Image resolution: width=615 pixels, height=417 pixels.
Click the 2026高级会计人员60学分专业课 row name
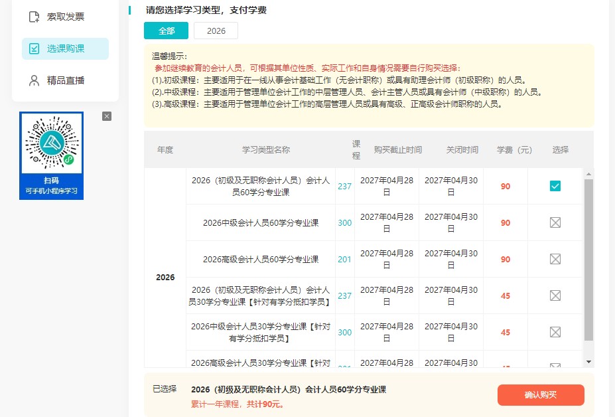tap(261, 260)
